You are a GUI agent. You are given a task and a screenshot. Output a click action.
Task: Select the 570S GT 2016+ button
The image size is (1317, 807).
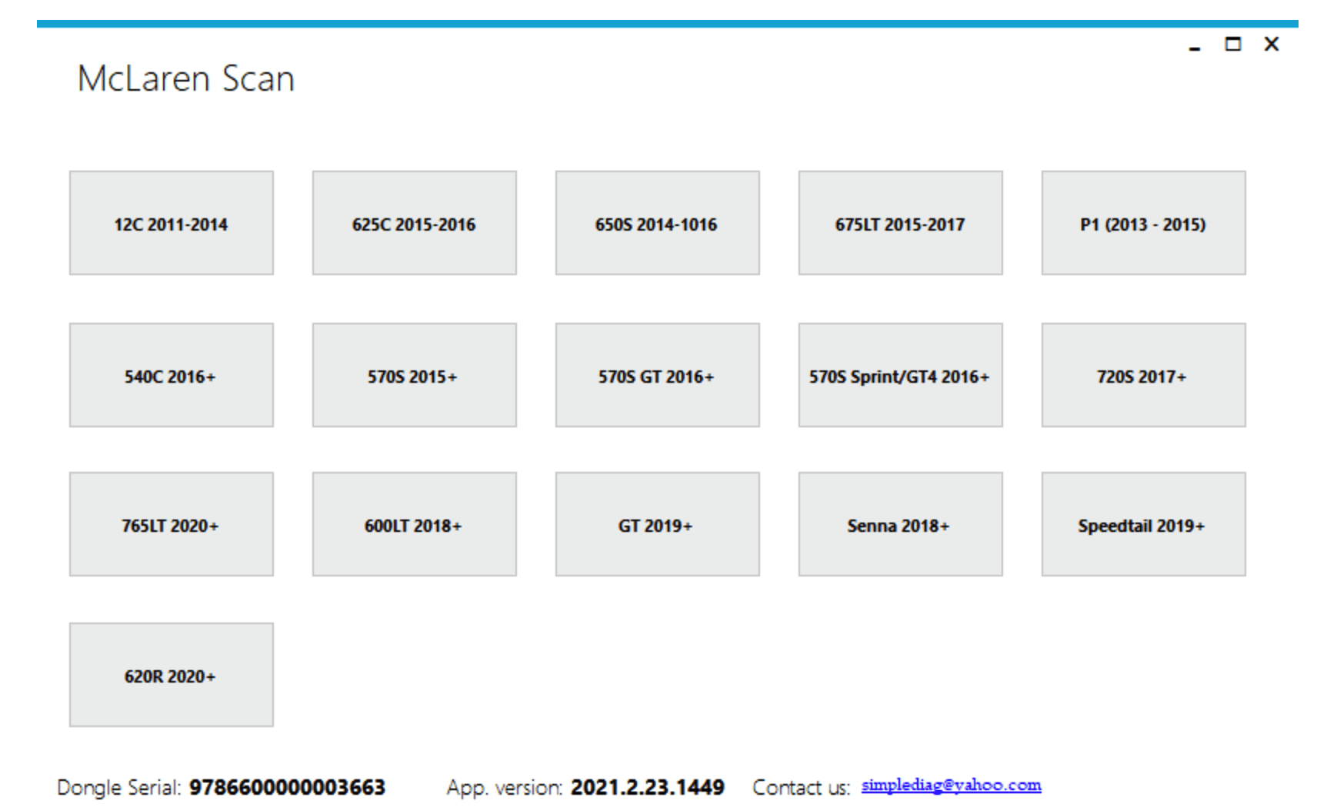coord(657,375)
